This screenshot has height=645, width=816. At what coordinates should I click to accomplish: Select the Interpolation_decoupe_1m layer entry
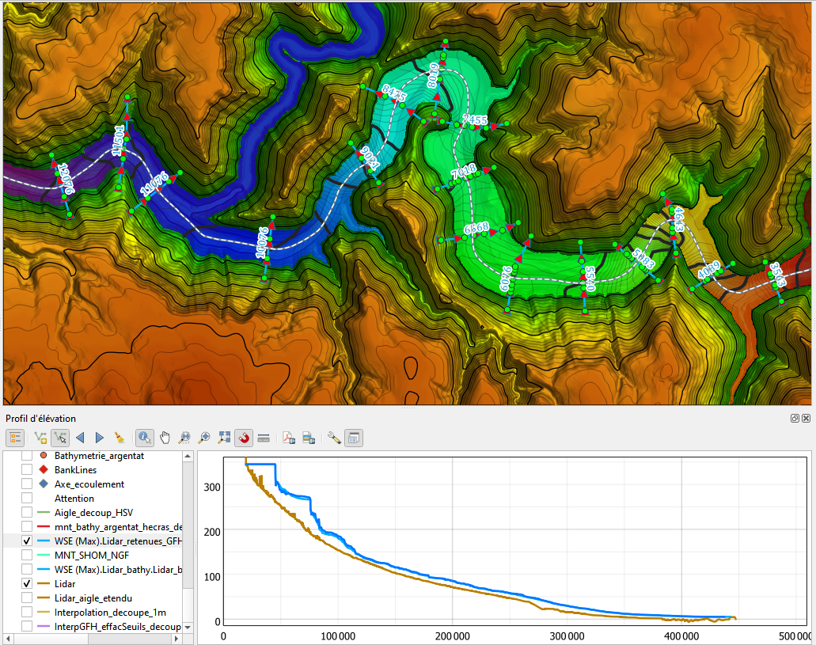107,611
